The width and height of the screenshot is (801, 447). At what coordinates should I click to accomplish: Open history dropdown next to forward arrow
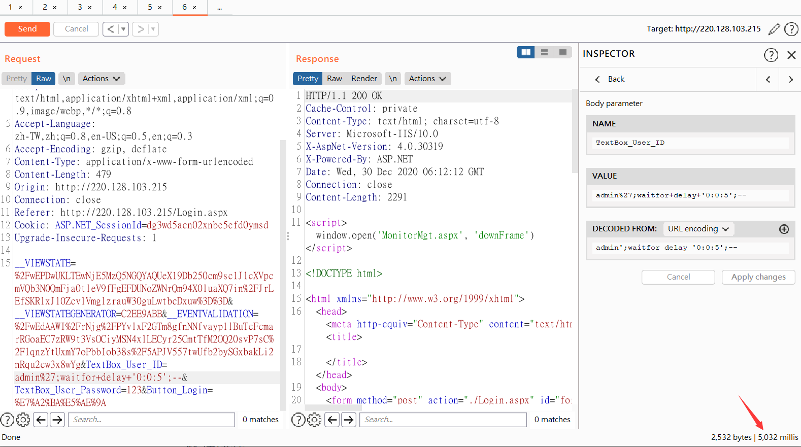(153, 29)
